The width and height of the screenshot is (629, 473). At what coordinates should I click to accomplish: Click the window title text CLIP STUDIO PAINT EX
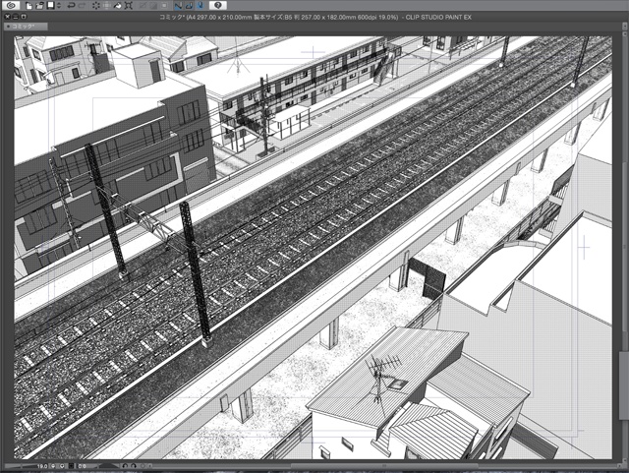[438, 18]
